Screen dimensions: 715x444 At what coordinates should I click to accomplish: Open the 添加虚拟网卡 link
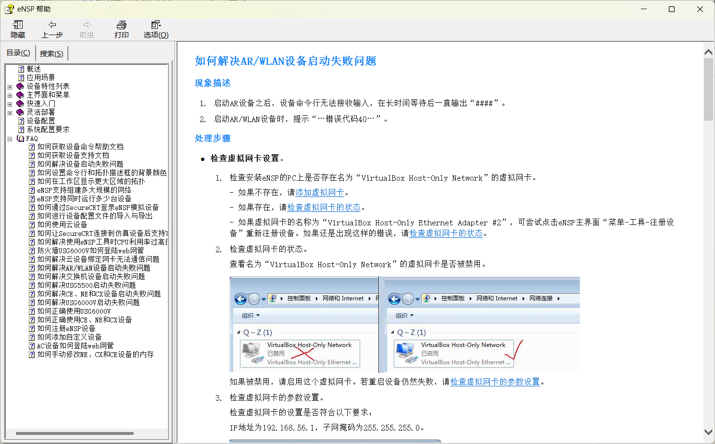coord(320,192)
